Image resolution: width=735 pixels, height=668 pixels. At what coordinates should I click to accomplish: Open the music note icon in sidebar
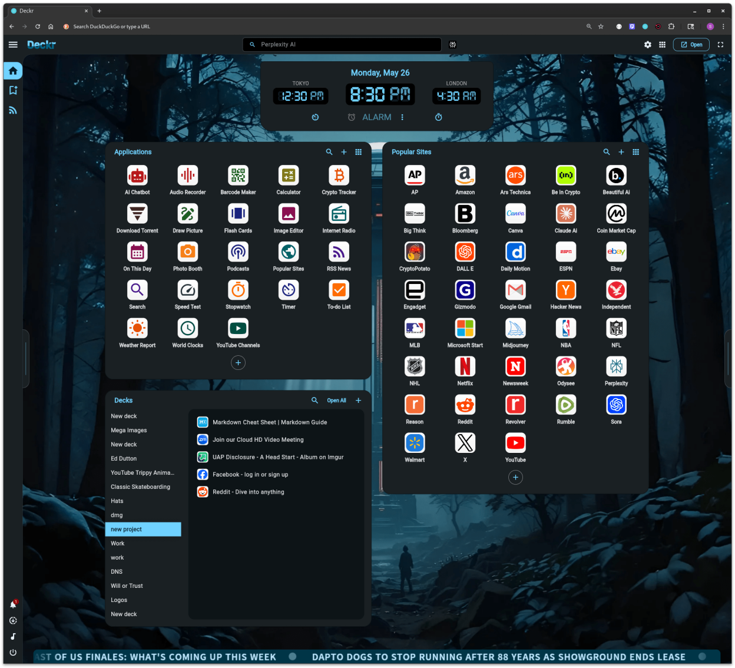pos(13,636)
